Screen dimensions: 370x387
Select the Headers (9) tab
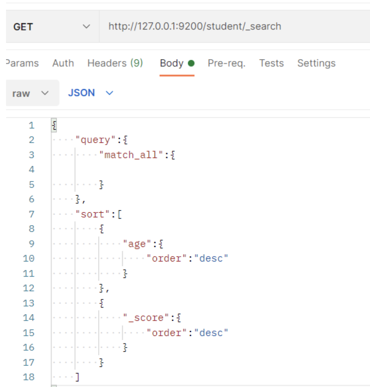coord(115,63)
